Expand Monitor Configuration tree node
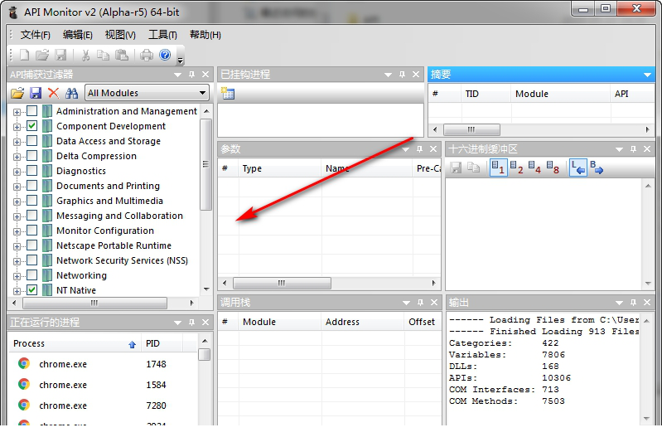This screenshot has height=442, width=662. [17, 231]
